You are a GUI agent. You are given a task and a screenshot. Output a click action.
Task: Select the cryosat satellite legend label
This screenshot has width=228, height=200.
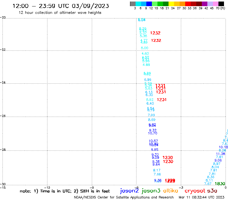195,191
